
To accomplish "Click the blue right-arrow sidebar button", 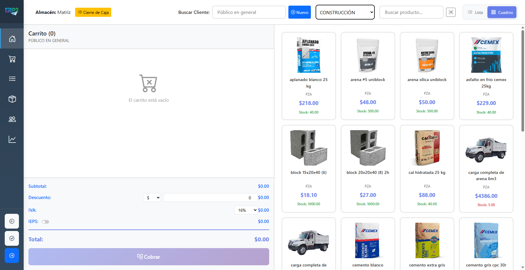I will [x=12, y=256].
